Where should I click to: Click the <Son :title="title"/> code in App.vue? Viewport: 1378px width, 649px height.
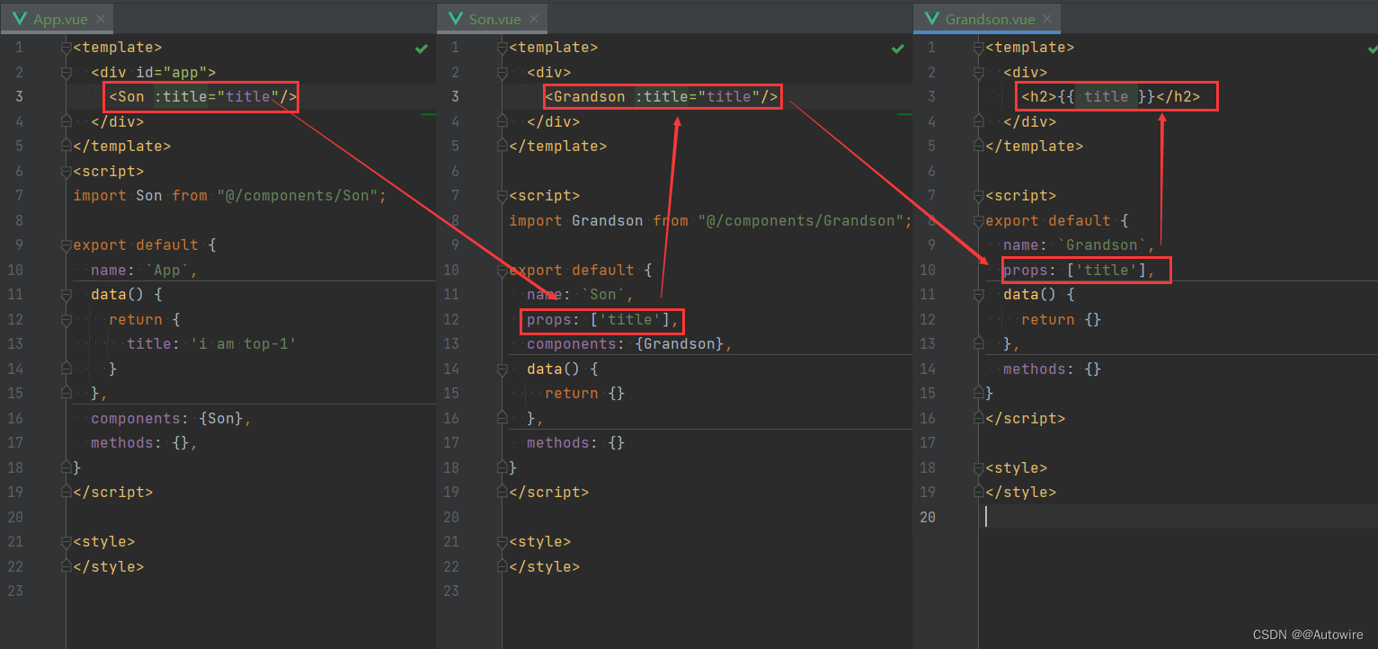coord(203,96)
